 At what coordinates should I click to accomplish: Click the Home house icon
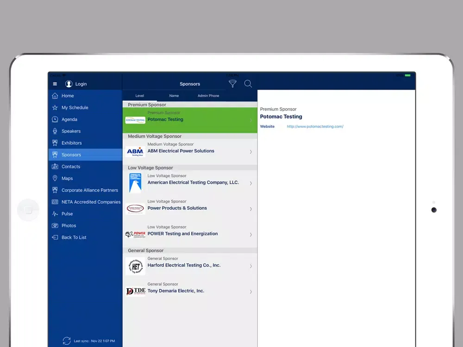pos(55,96)
